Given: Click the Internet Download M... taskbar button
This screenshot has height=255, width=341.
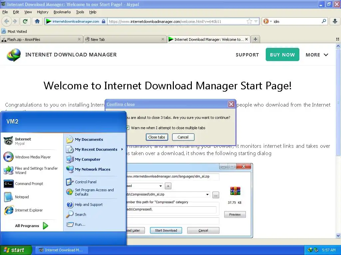Looking at the screenshot, I should point(62,250).
